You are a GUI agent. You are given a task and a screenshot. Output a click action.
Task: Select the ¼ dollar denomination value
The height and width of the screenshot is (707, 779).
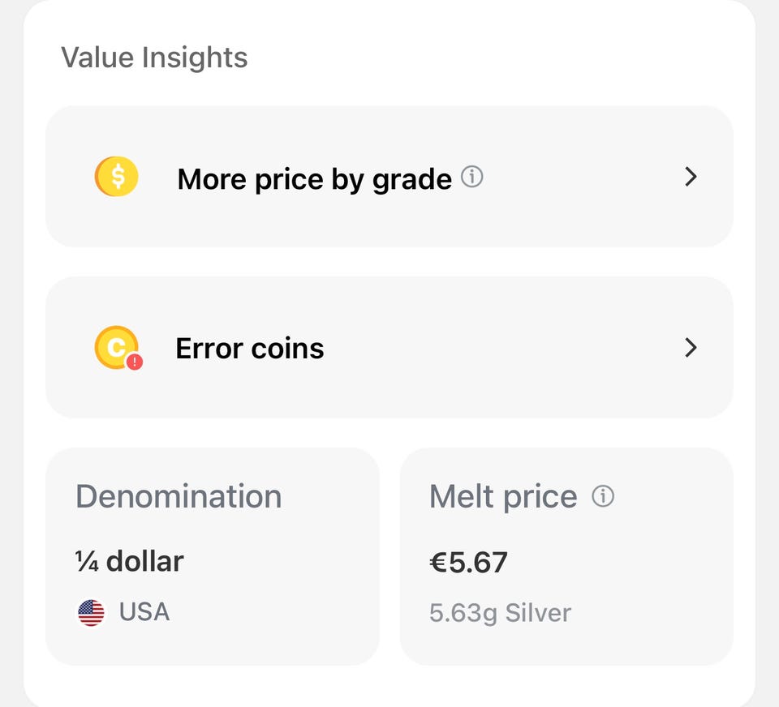point(130,561)
